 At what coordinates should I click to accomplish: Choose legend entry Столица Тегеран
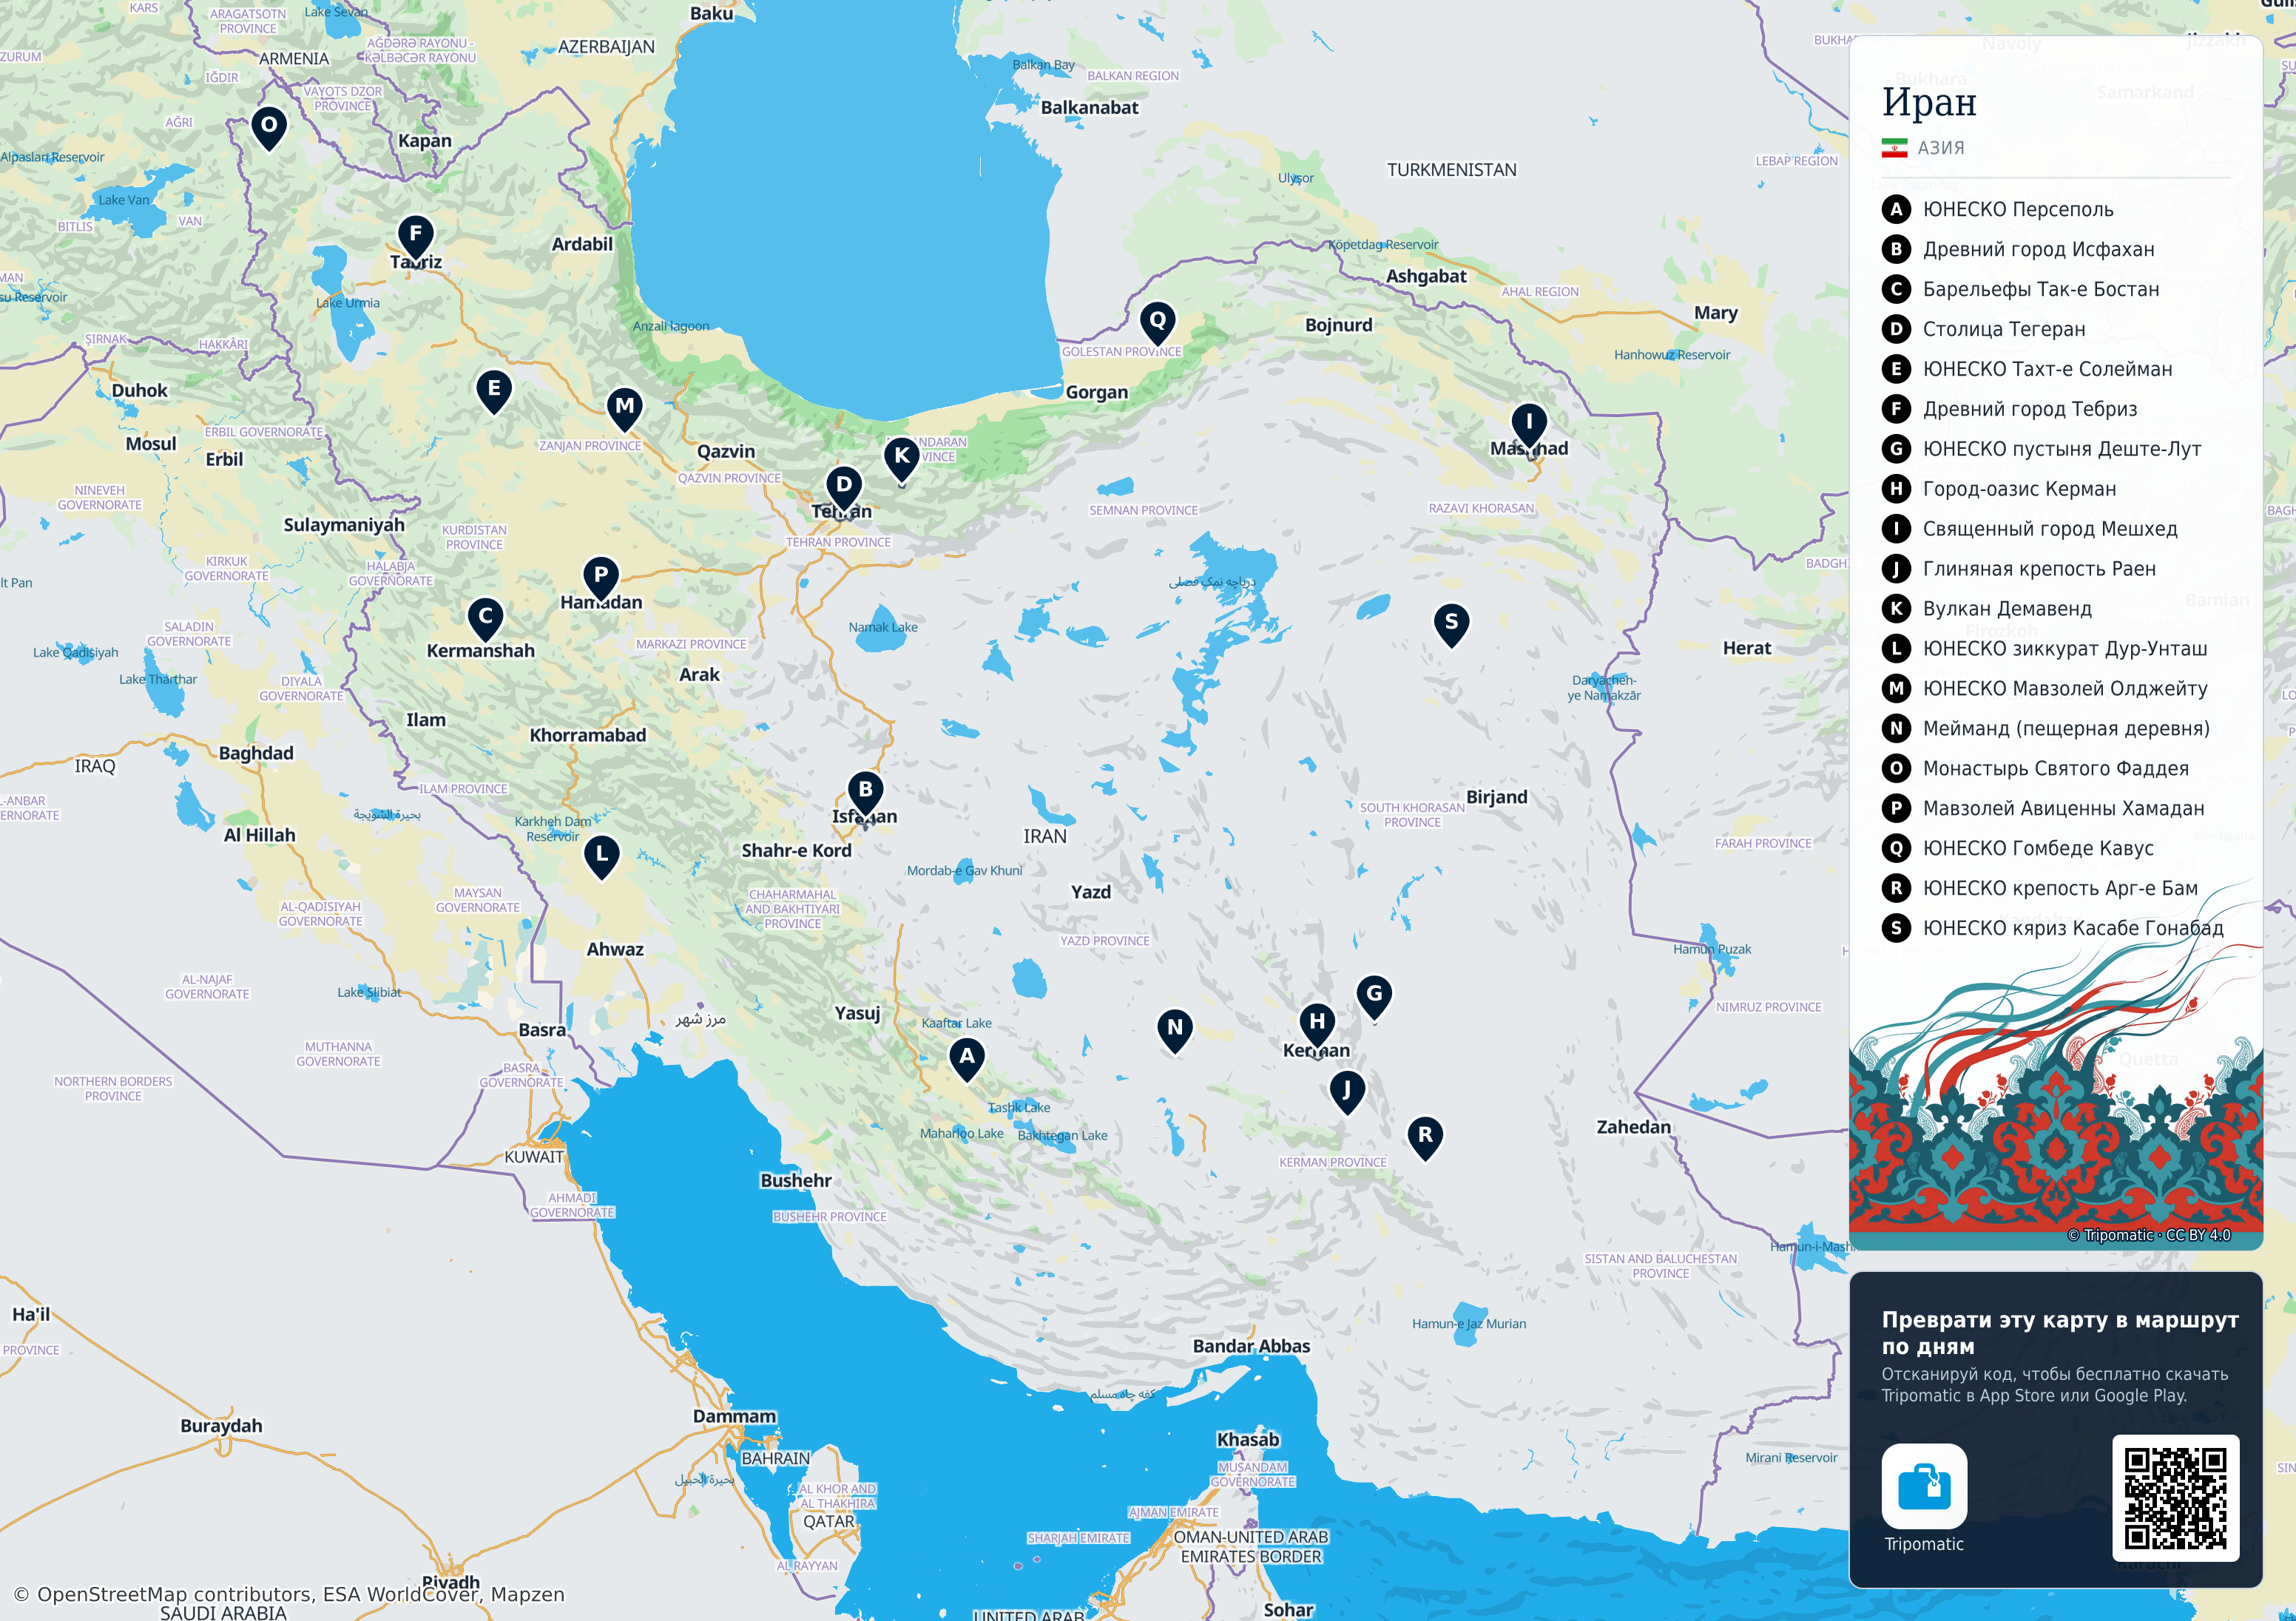[x=1984, y=329]
